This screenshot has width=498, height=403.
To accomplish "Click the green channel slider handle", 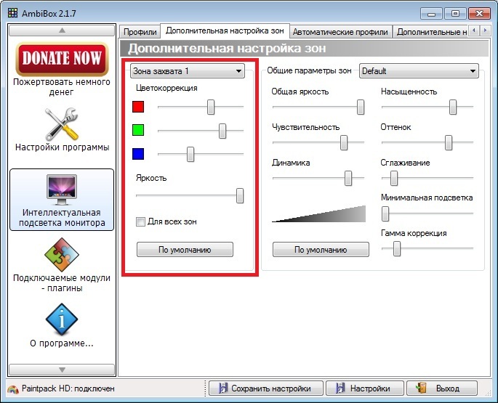I will pyautogui.click(x=222, y=131).
